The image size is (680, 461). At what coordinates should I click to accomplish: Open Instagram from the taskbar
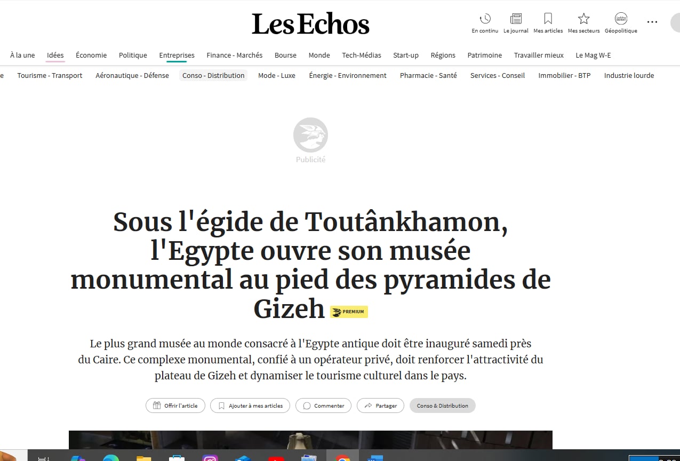210,458
